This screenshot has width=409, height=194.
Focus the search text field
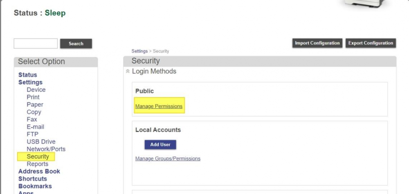(36, 44)
